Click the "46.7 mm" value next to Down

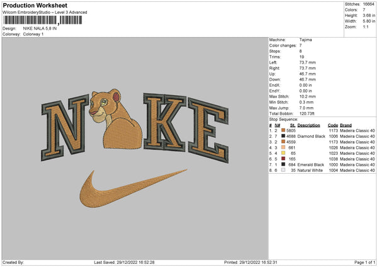(307, 79)
